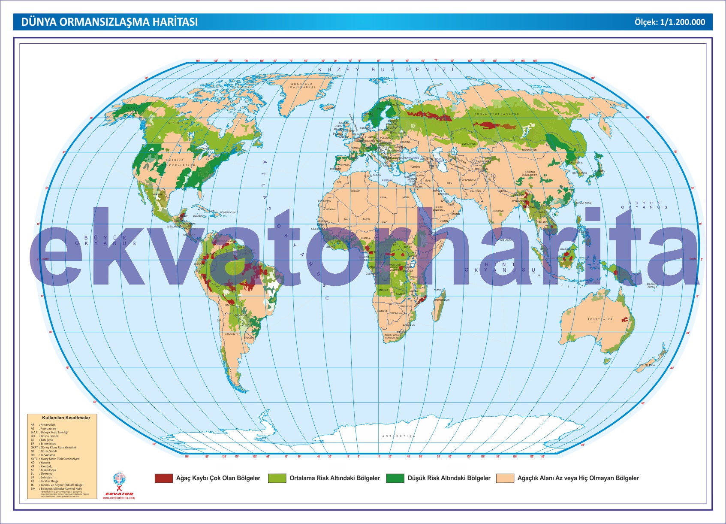Click the 'HİNT OKYANUSU' ocean label
726x524 pixels.
point(500,267)
